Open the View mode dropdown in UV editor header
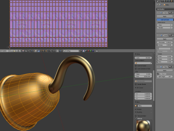Screen dimensions: 174x131 tap(26, 51)
